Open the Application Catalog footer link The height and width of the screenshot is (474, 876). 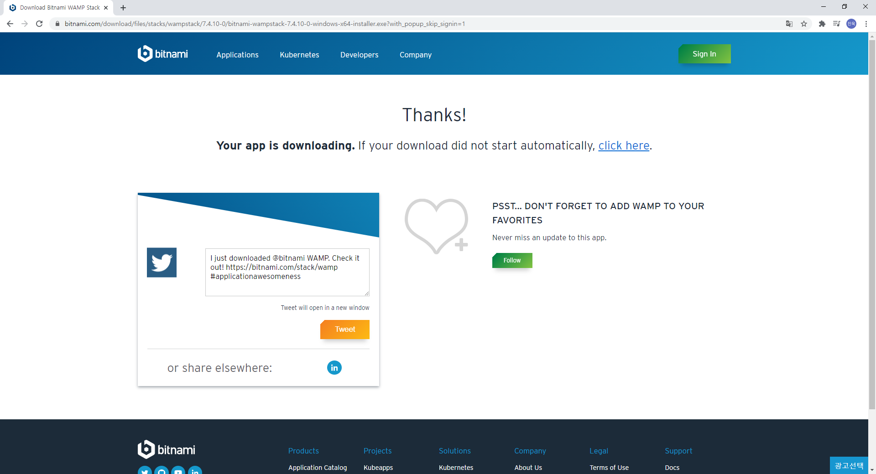coord(318,468)
